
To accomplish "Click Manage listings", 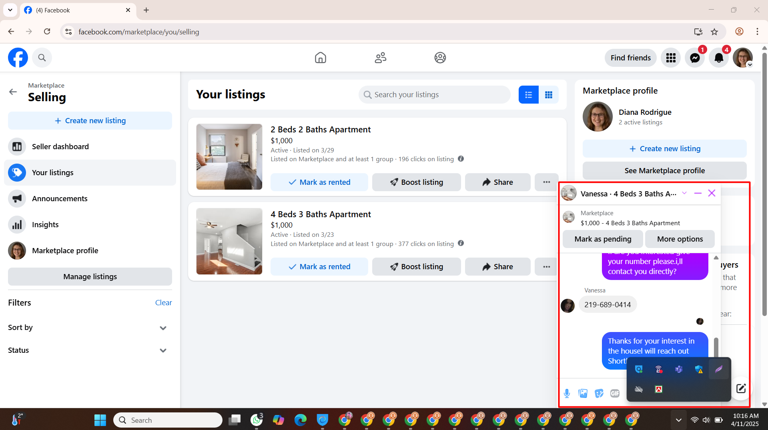I will 90,277.
